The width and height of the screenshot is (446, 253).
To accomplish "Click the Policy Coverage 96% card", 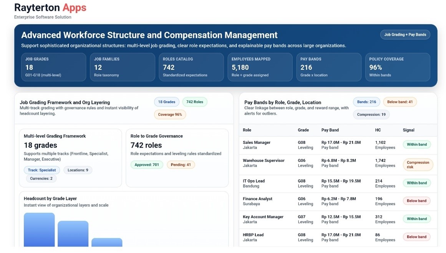I will point(397,67).
